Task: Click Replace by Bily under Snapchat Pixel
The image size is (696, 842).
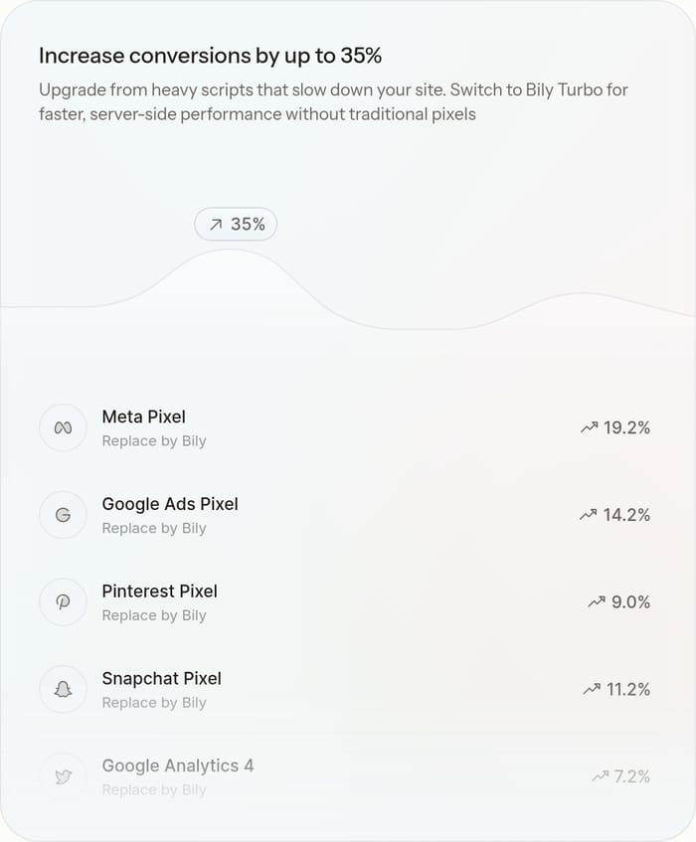Action: click(154, 703)
